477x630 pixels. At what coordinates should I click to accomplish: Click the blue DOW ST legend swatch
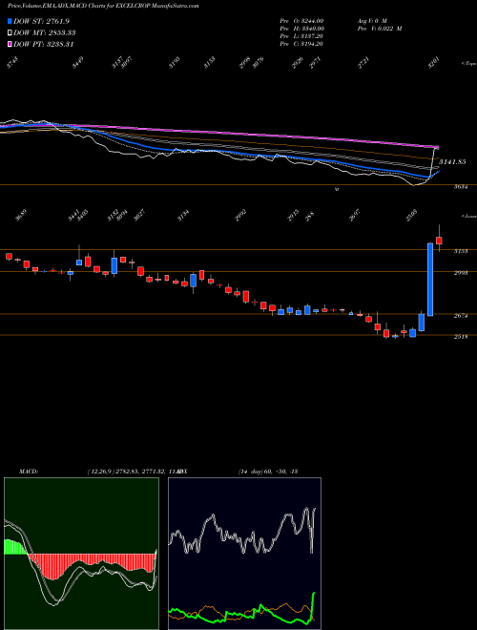click(x=10, y=21)
